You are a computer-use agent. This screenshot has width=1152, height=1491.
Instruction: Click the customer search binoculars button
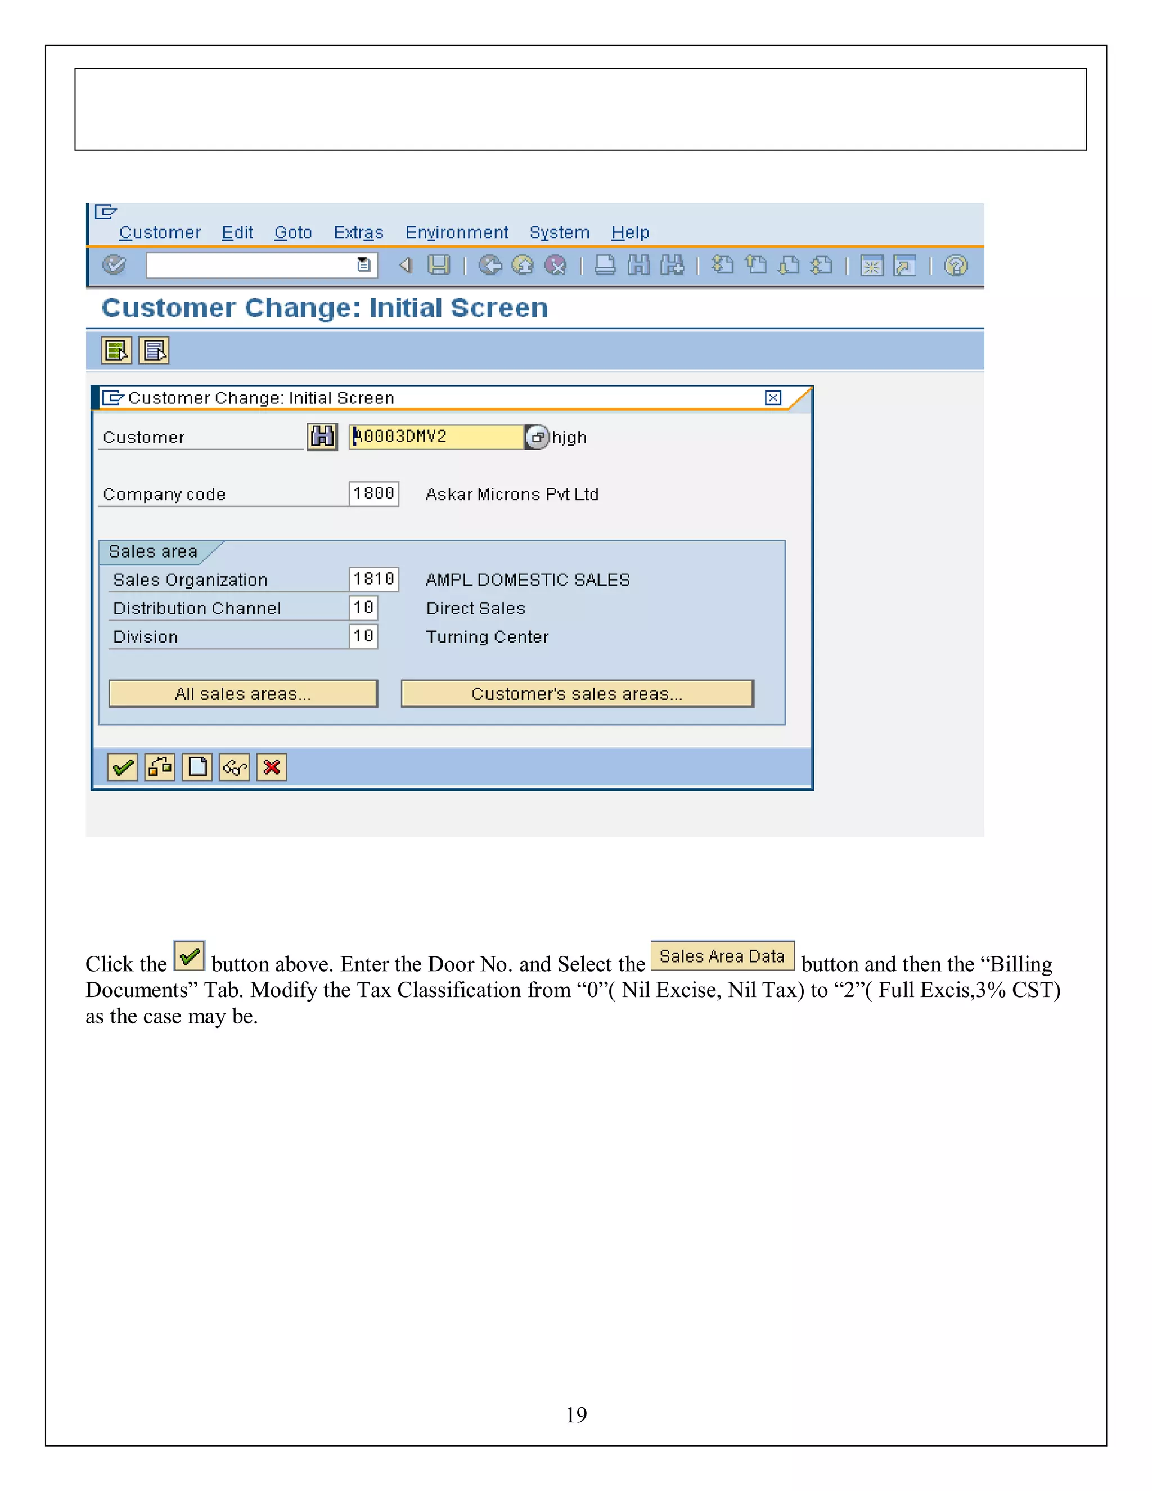pyautogui.click(x=322, y=437)
